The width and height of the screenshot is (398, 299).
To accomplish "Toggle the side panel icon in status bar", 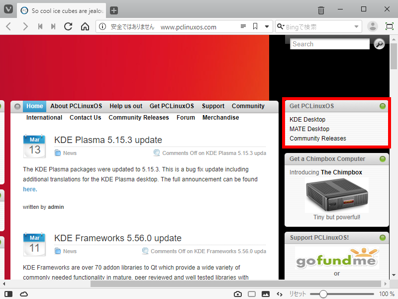I will click(x=8, y=294).
